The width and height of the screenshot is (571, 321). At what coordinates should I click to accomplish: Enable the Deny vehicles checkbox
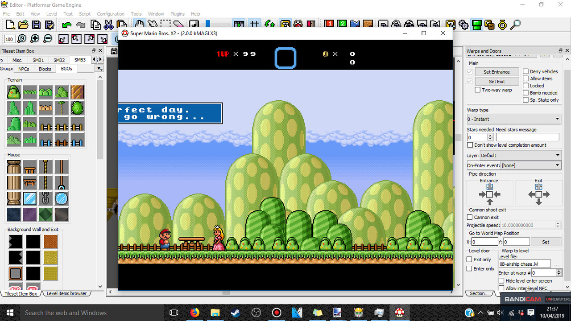click(x=525, y=71)
